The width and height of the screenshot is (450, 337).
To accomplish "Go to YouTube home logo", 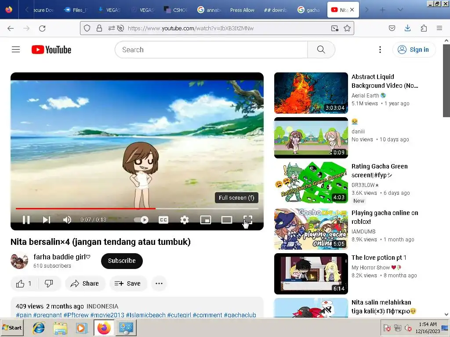I will click(51, 50).
